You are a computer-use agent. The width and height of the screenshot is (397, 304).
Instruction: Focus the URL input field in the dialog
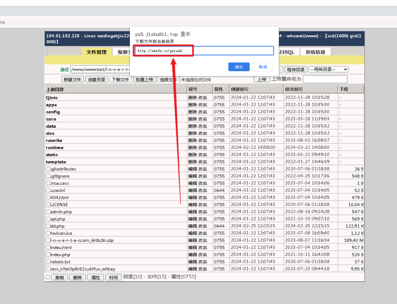(204, 51)
